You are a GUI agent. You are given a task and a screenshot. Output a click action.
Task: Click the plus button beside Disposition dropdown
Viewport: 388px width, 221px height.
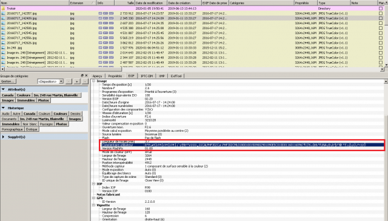(77, 81)
